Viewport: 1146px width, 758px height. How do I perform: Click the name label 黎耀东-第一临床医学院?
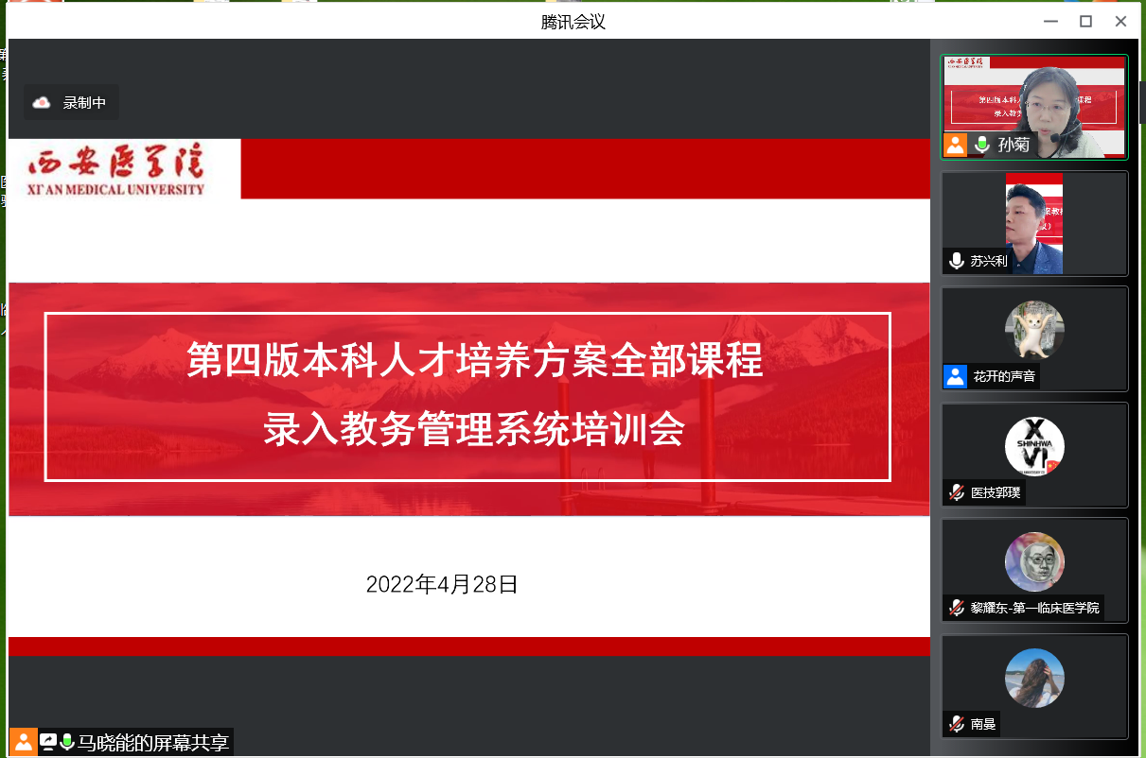coord(1035,608)
